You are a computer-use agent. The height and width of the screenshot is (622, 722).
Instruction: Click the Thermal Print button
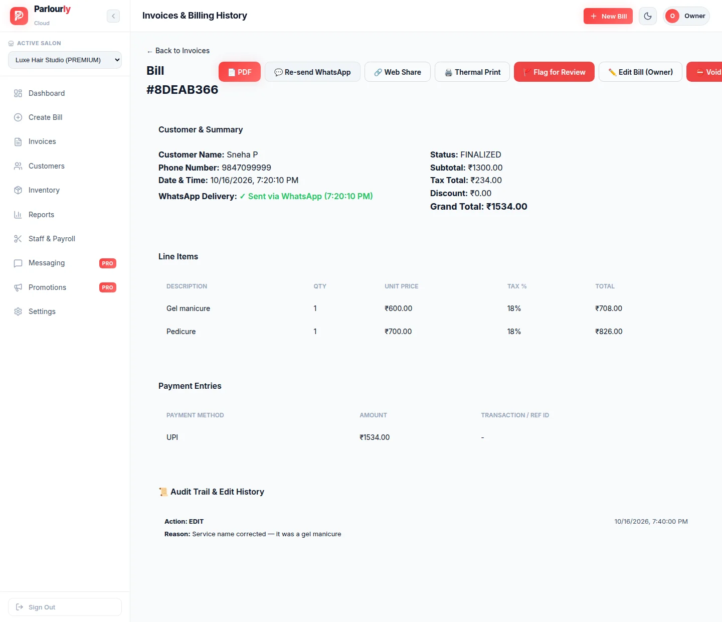click(x=472, y=72)
